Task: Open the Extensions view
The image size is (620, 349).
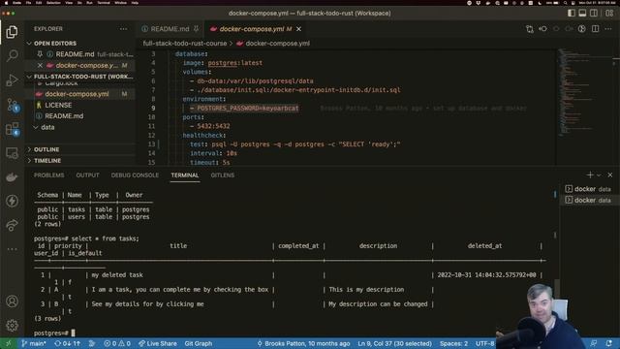Action: (x=12, y=129)
